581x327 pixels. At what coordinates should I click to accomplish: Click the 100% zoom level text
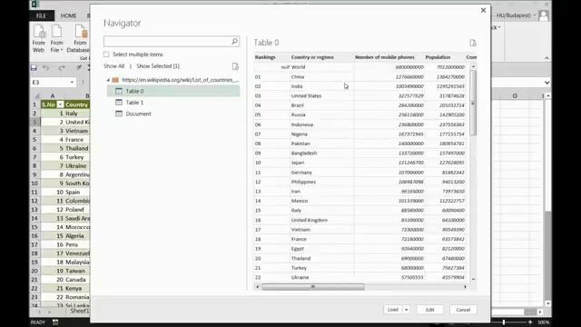(543, 322)
